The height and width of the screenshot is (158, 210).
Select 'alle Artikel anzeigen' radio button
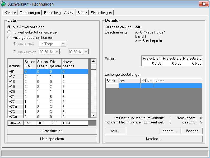(x=9, y=27)
